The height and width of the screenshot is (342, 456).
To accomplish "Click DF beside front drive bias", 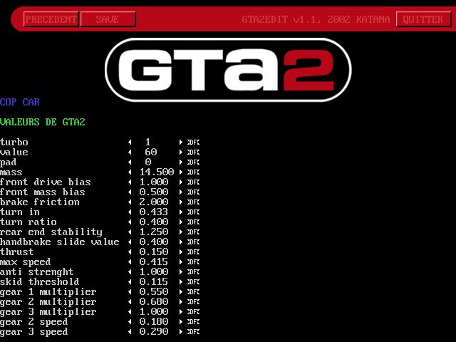I will (x=193, y=182).
